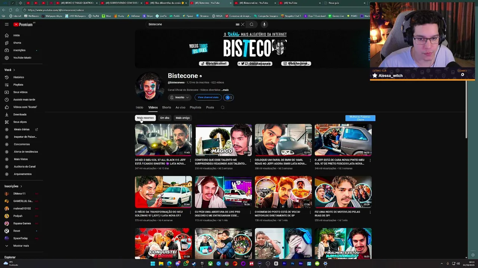Click the View channel stats button
This screenshot has width=478, height=268.
(x=208, y=98)
